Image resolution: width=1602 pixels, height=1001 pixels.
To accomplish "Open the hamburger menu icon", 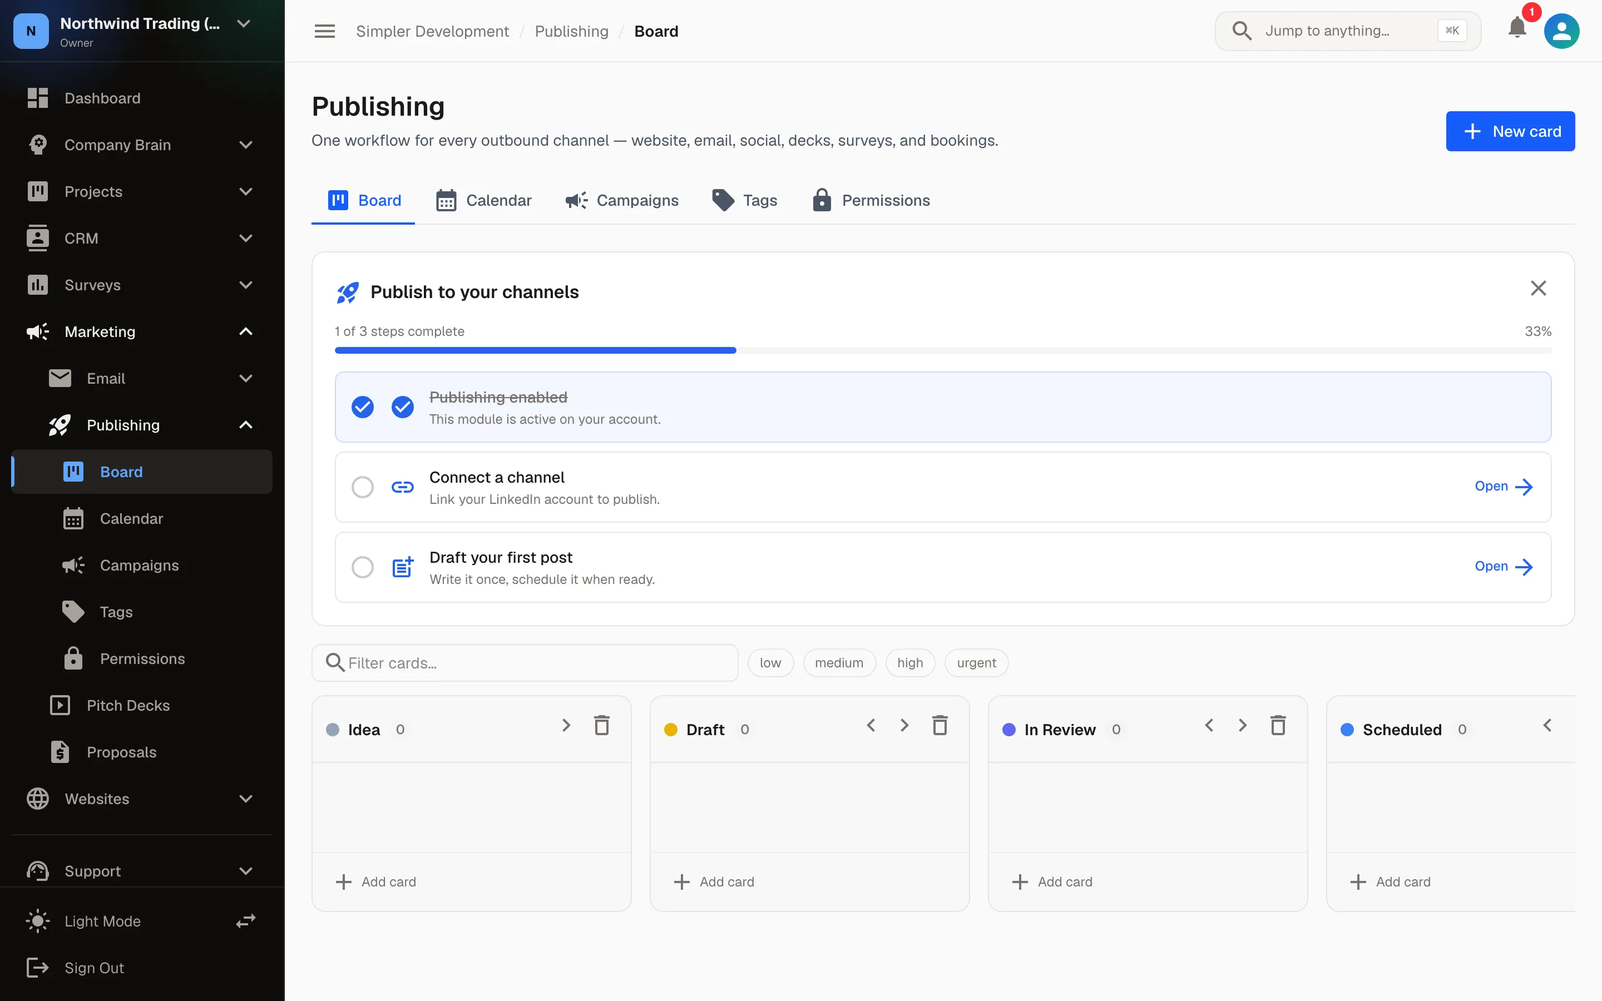I will coord(324,31).
